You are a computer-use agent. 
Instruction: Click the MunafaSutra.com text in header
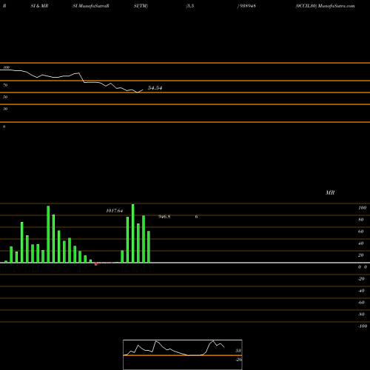tap(337, 6)
